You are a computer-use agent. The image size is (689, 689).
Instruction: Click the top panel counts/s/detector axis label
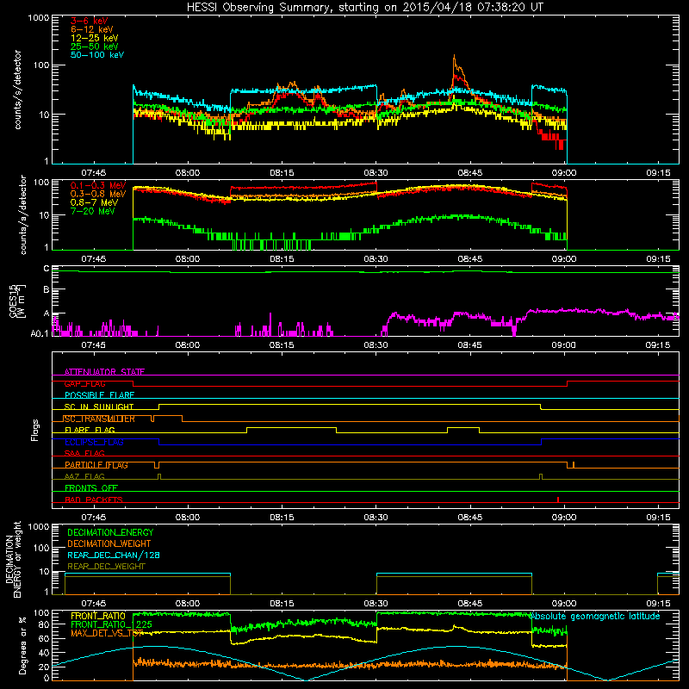(x=17, y=90)
